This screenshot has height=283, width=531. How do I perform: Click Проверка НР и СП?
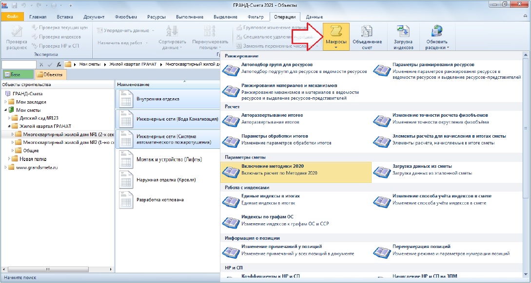pos(55,46)
